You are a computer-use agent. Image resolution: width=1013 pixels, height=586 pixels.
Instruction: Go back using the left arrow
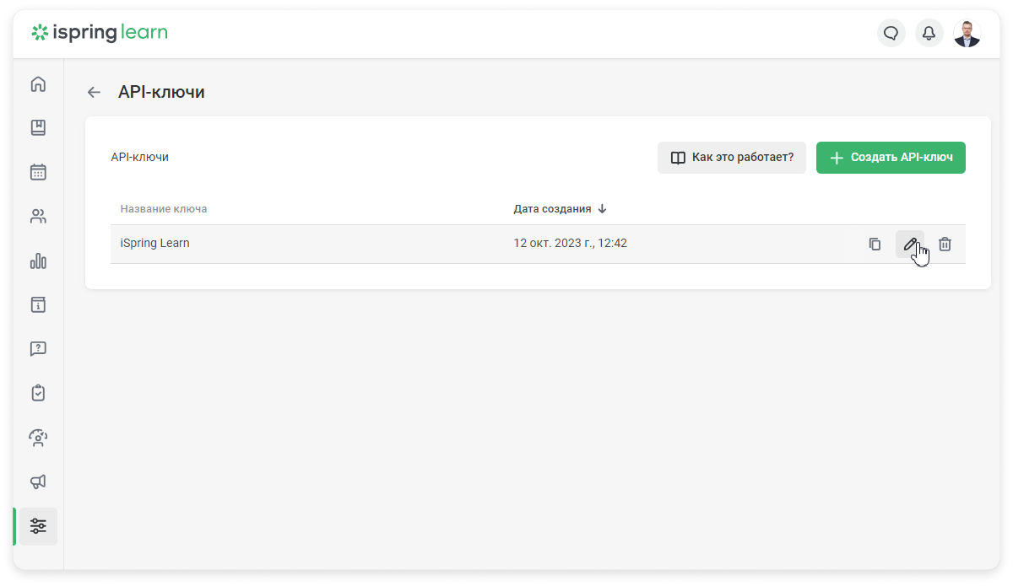pyautogui.click(x=94, y=93)
